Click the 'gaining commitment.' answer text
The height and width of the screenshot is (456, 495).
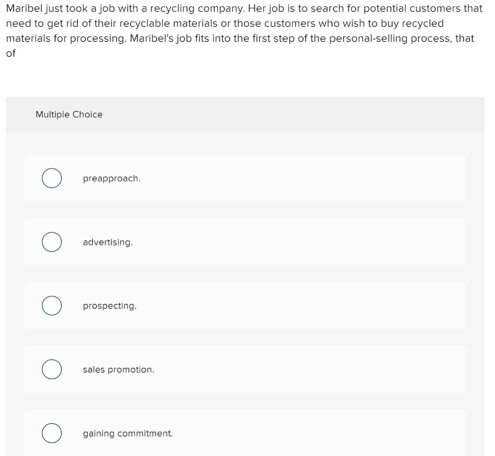point(128,434)
